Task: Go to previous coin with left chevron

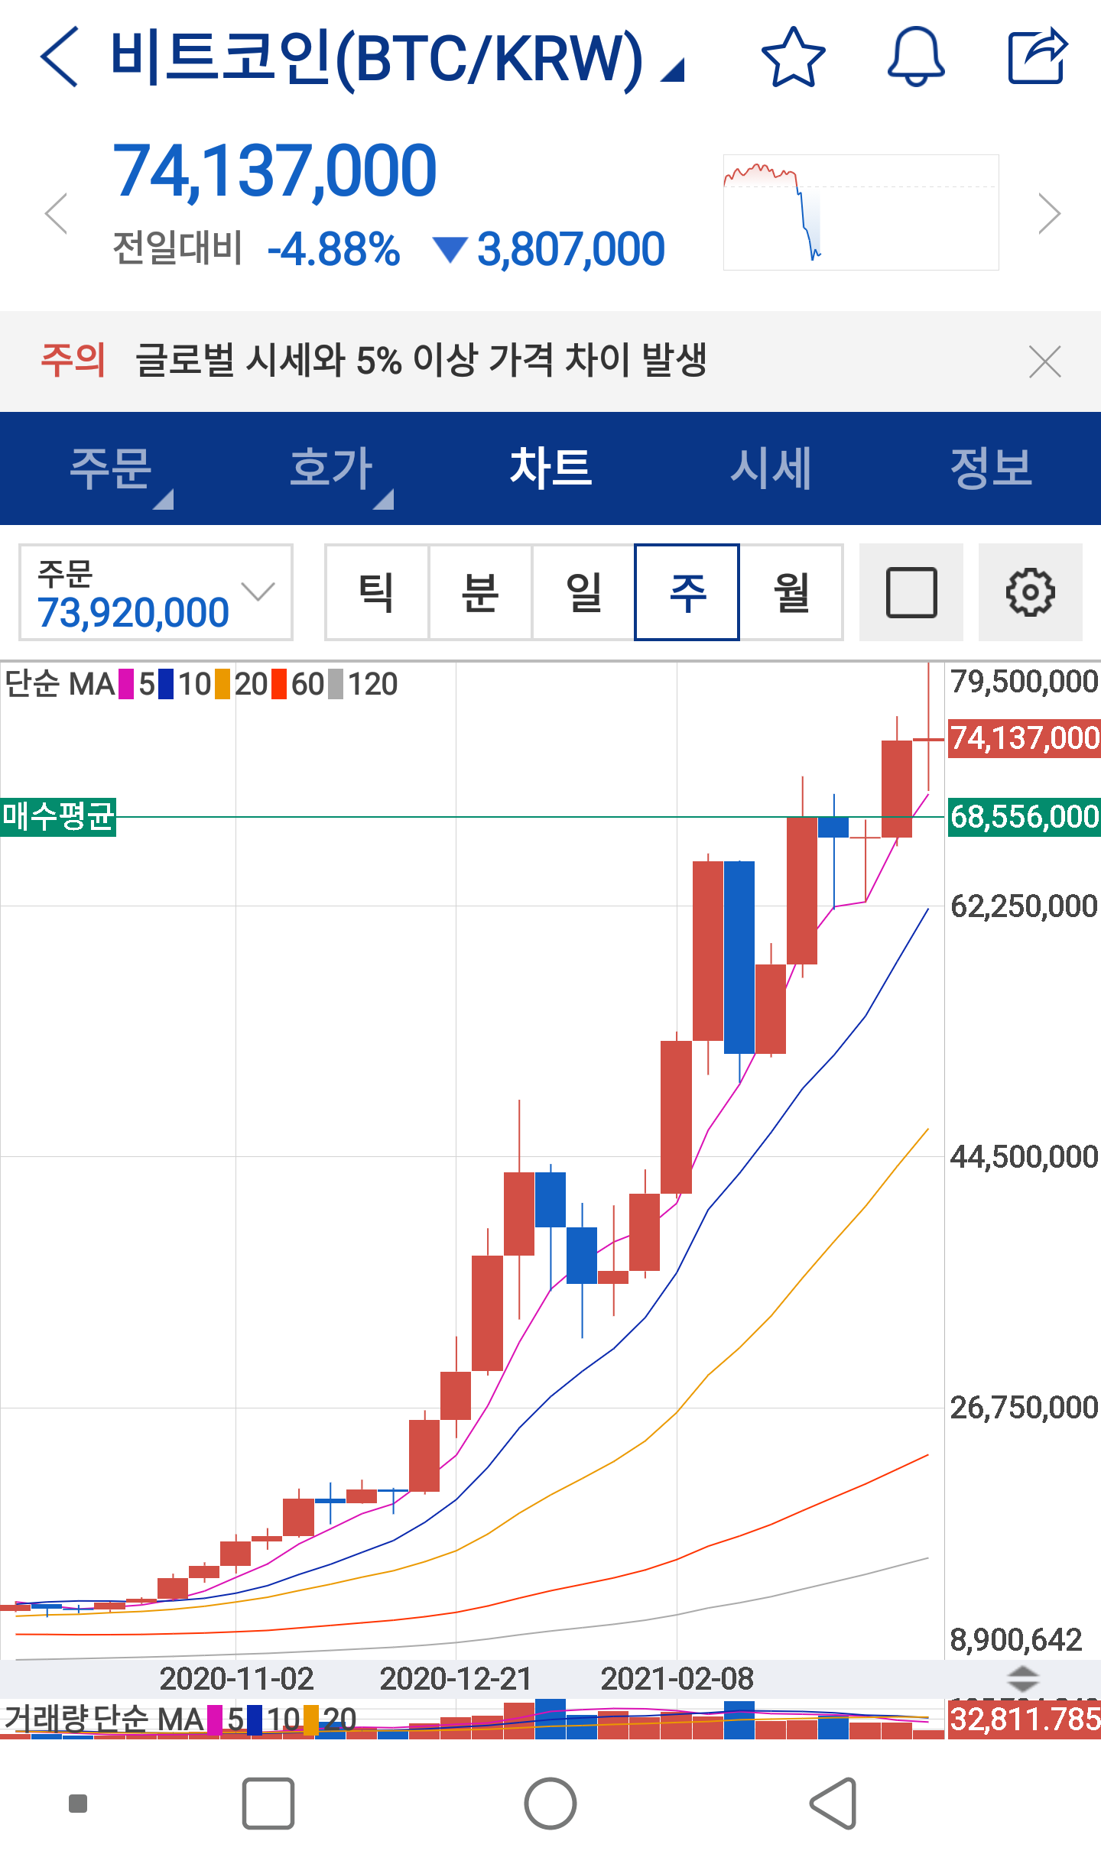Action: (57, 213)
